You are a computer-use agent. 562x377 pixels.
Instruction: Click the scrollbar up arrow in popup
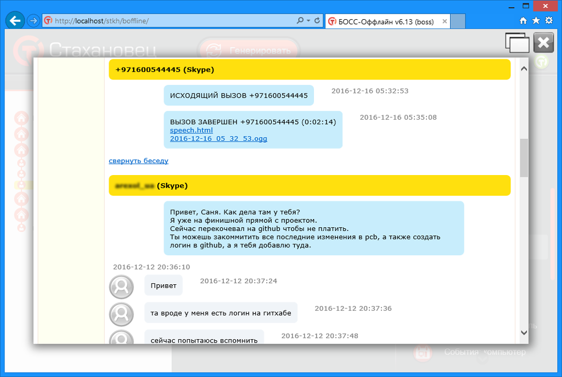click(524, 69)
